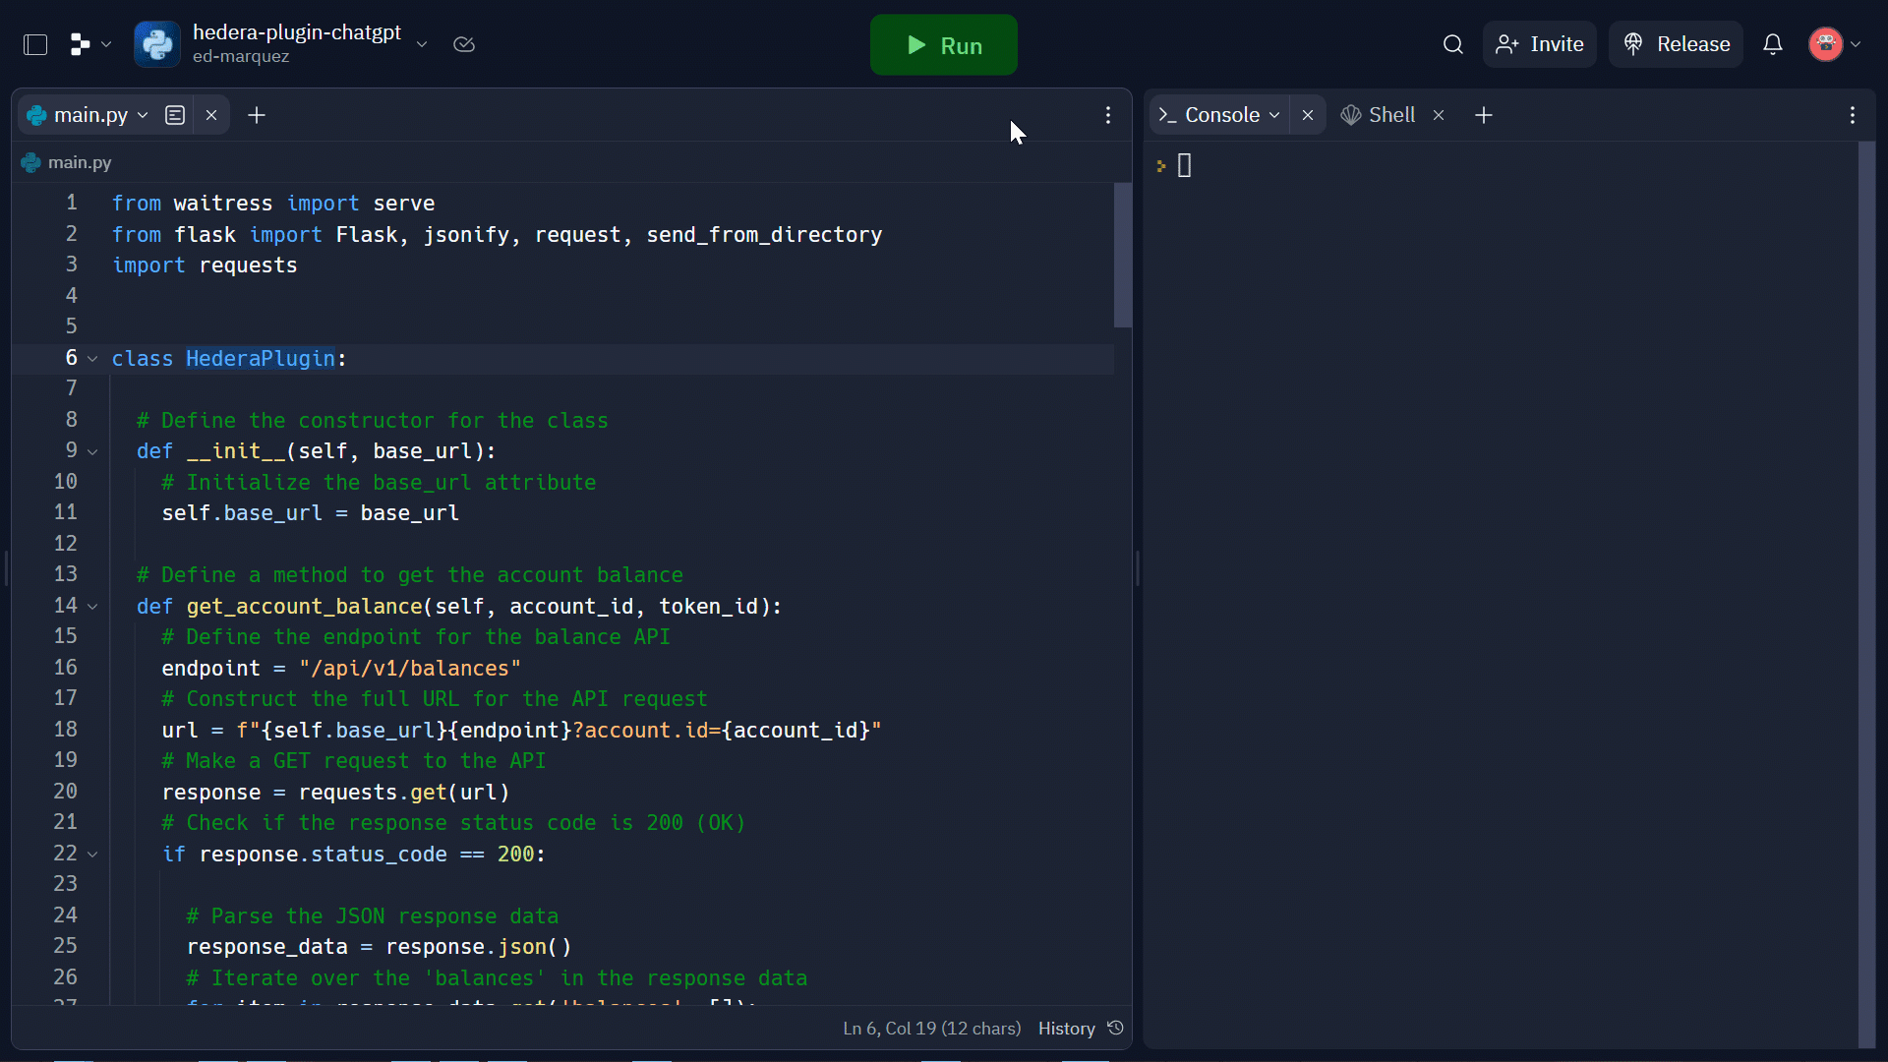Expand the hedera-plugin-chatgpt project name dropdown
Screen dimensions: 1888x1062
pyautogui.click(x=422, y=45)
